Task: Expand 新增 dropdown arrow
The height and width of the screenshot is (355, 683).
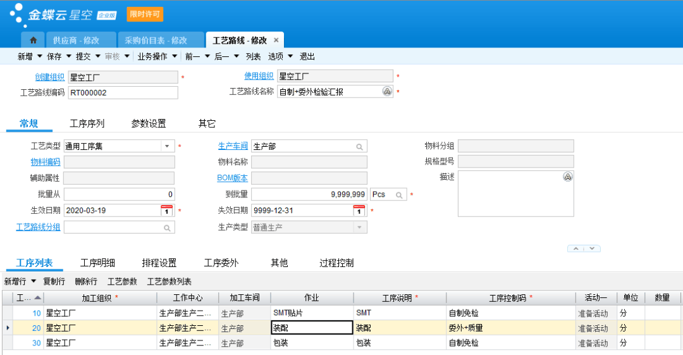Action: click(x=40, y=56)
